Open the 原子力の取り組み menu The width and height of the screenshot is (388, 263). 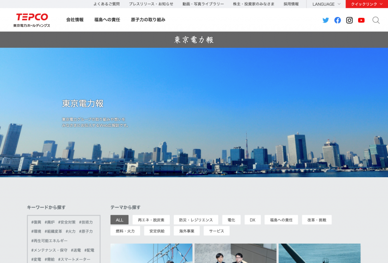[x=148, y=20]
